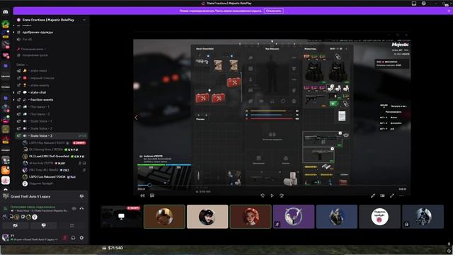The image size is (453, 255).
Task: Click the announcement icon beside state-news
Action: pyautogui.click(x=19, y=71)
